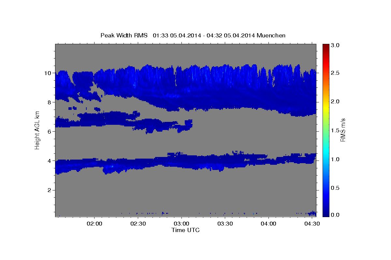Click the 02:30 time tick label
The height and width of the screenshot is (260, 391).
(138, 224)
